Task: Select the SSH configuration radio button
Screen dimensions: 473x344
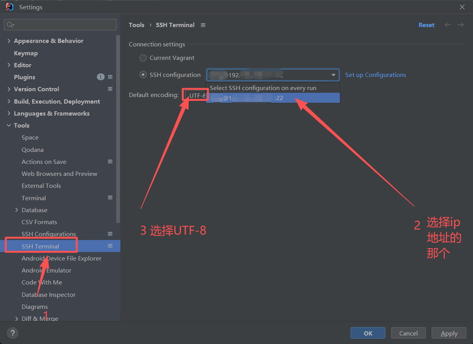Action: (143, 75)
